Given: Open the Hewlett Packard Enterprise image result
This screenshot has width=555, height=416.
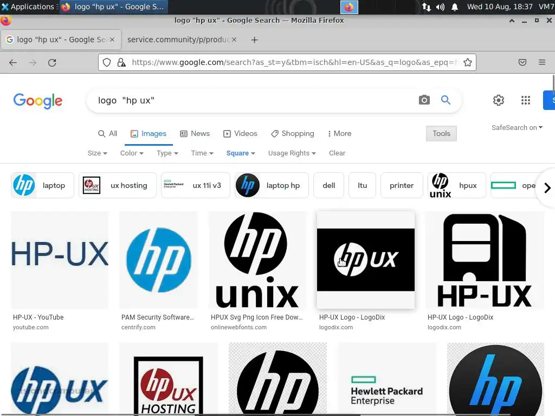Looking at the screenshot, I should coord(386,379).
